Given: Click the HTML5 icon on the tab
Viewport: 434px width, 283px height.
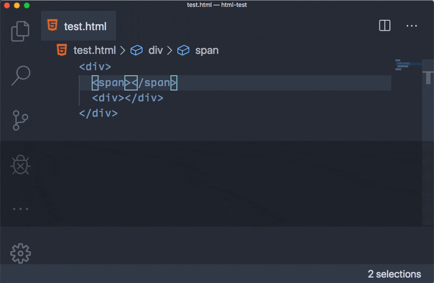Looking at the screenshot, I should click(x=52, y=25).
